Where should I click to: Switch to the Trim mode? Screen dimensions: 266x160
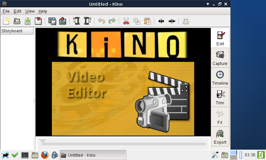point(220,97)
